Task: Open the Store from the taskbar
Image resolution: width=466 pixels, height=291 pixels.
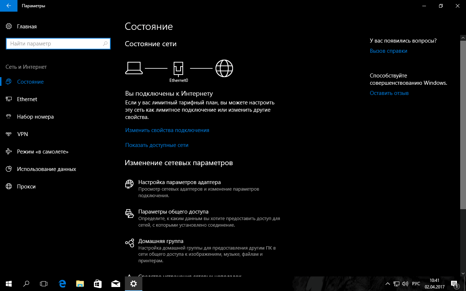Action: (x=98, y=284)
